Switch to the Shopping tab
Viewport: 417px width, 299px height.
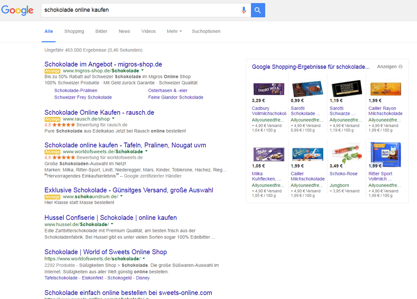(74, 31)
